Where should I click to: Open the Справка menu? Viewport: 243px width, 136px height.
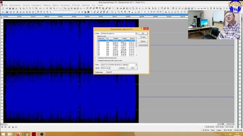[100, 5]
